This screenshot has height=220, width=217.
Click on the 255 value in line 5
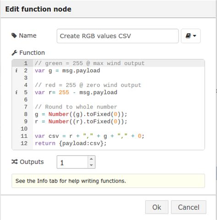tap(64, 92)
